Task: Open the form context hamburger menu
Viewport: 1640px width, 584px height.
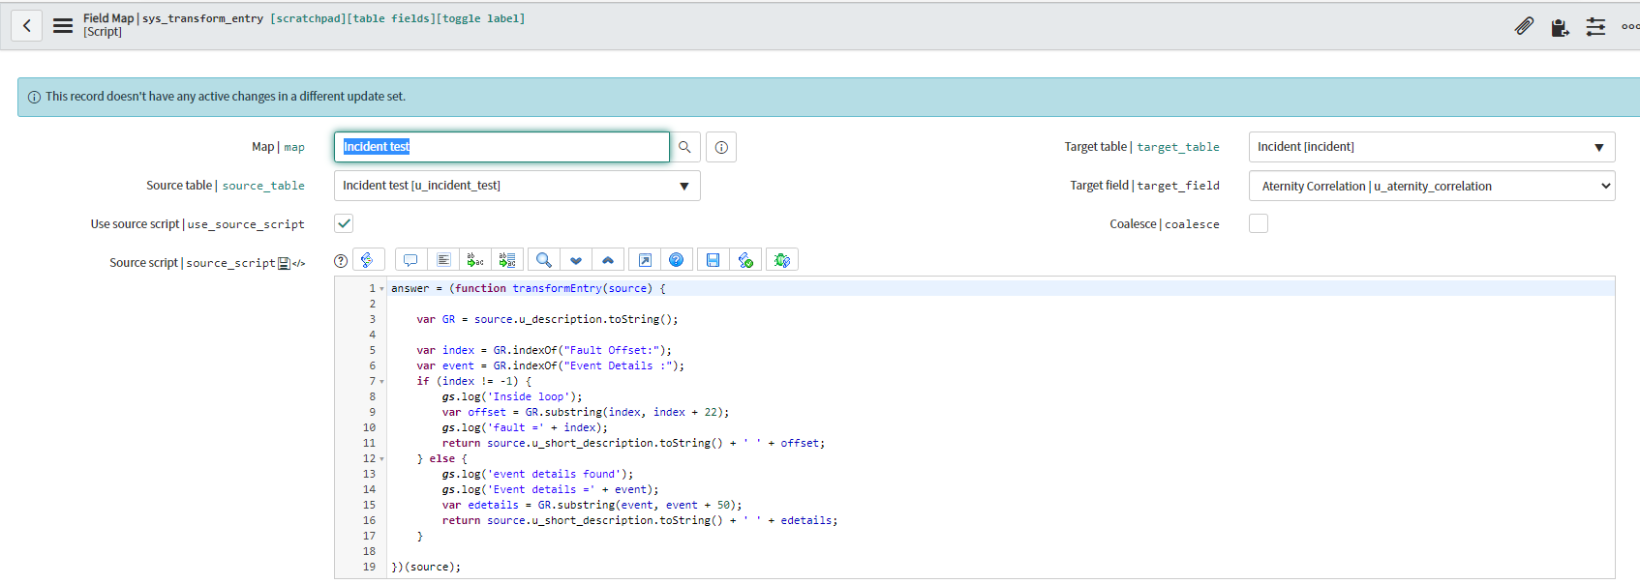Action: (63, 26)
